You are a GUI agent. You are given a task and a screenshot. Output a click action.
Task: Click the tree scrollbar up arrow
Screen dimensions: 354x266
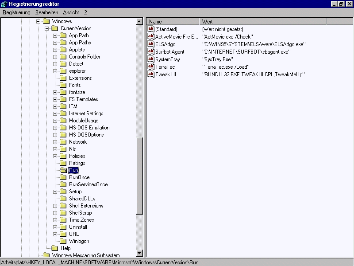pyautogui.click(x=139, y=21)
